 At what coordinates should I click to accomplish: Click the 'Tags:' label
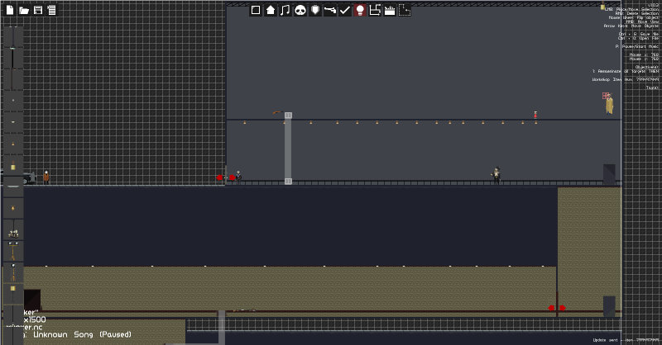click(652, 87)
